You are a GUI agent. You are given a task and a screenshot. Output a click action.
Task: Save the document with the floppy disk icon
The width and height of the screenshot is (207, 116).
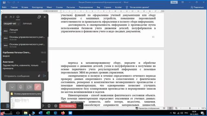pyautogui.click(x=4, y=2)
